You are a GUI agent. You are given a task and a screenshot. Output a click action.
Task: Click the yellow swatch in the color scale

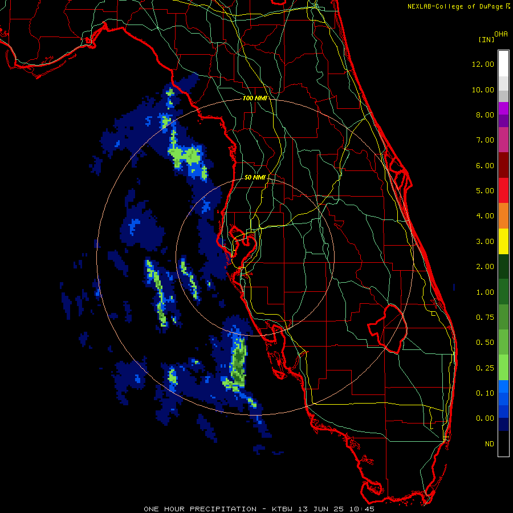pos(503,241)
